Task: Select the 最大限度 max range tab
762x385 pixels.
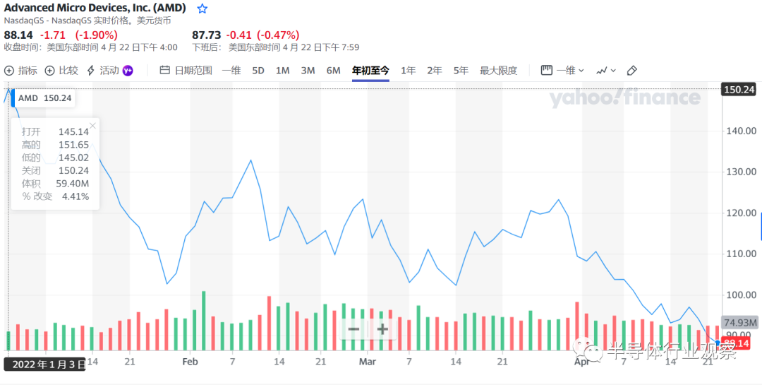Action: (x=499, y=71)
